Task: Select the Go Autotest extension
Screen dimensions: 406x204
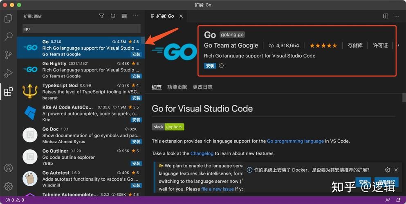Action: (x=81, y=179)
